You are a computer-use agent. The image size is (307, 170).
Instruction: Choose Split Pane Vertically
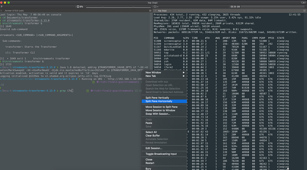tap(157, 98)
